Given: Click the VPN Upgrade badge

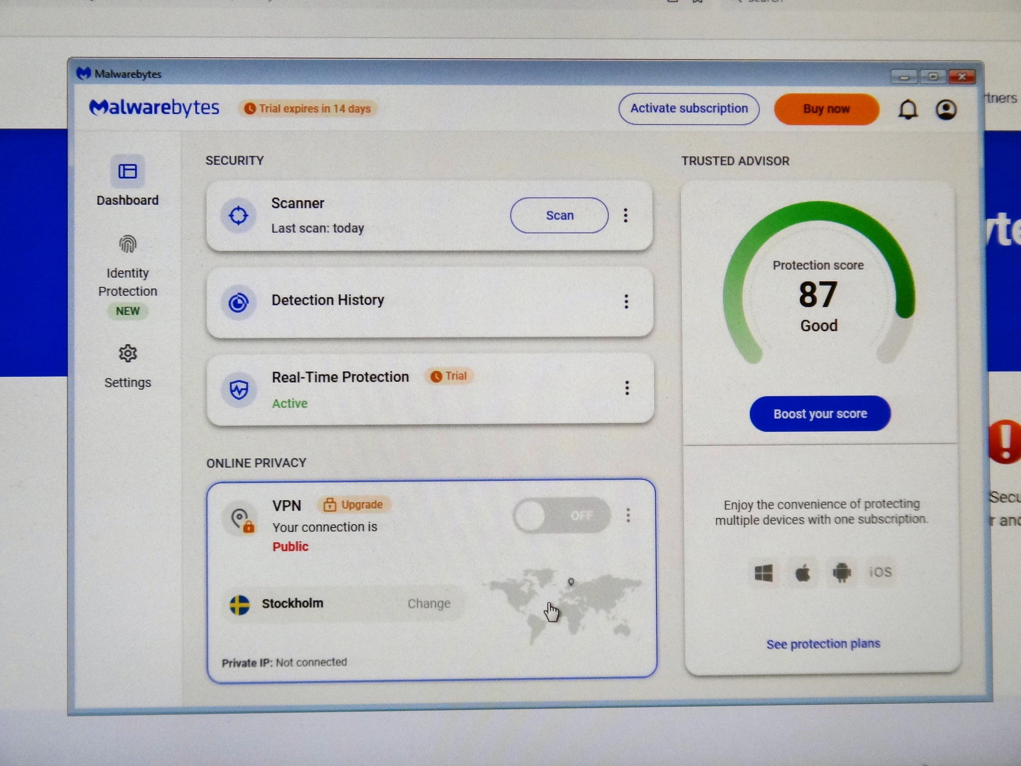Looking at the screenshot, I should pyautogui.click(x=354, y=505).
